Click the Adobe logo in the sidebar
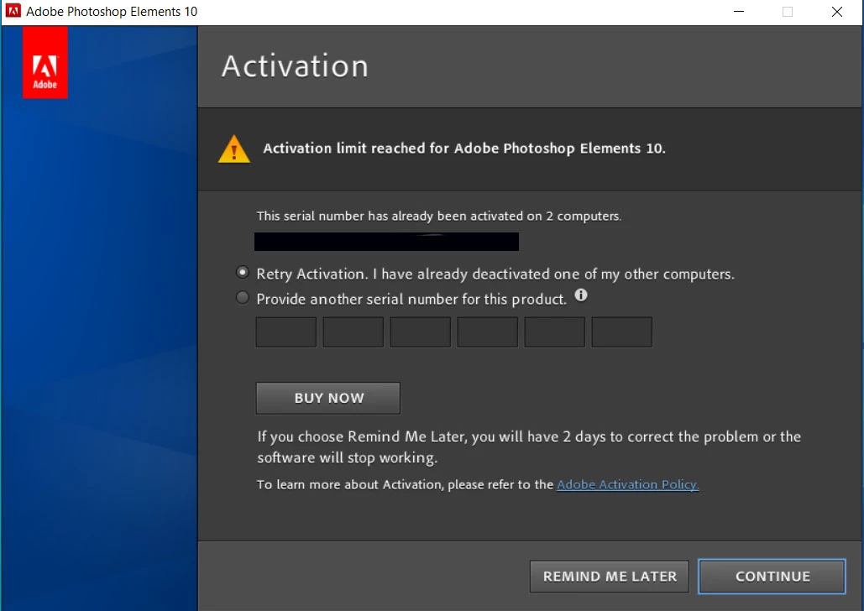Image resolution: width=864 pixels, height=611 pixels. coord(45,62)
